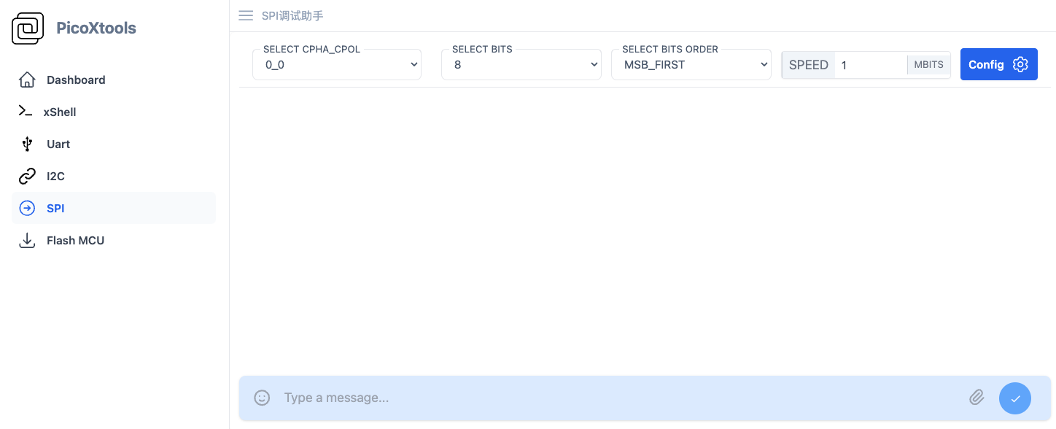
Task: Click the Type a message text field
Action: 620,398
